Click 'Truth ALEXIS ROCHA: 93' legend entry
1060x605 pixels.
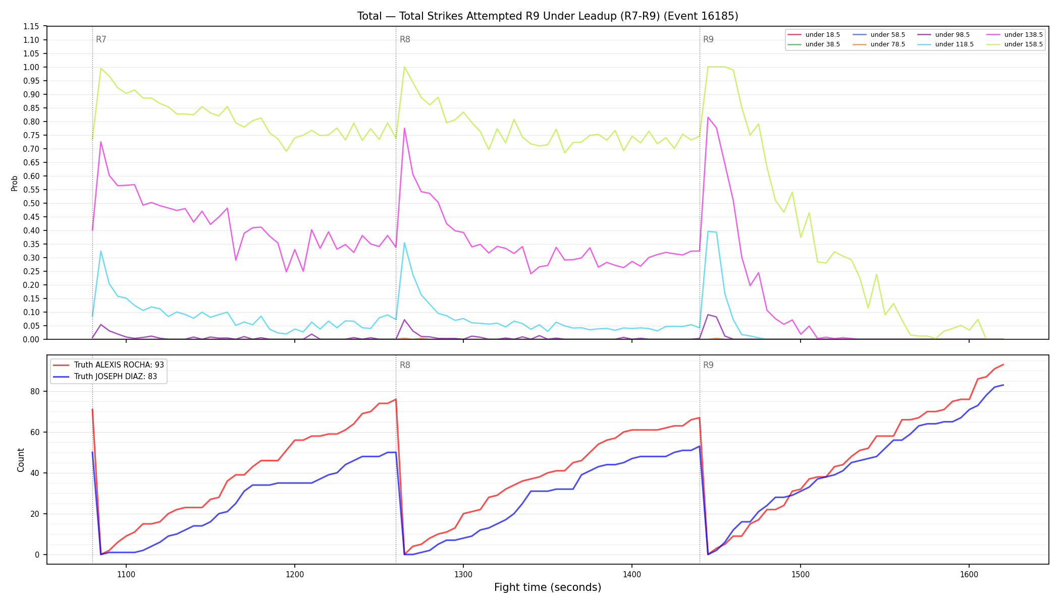click(x=109, y=365)
